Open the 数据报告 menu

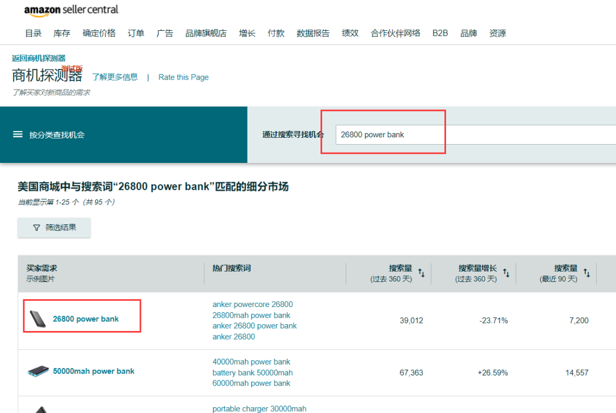pos(313,34)
